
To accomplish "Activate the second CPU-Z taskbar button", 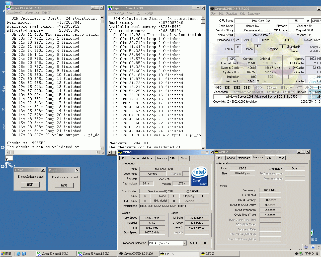I will click(219, 254).
